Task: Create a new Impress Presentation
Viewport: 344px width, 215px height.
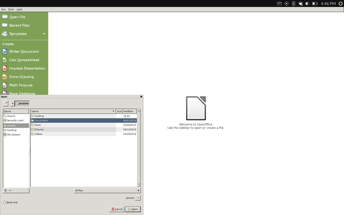Action: [x=24, y=68]
